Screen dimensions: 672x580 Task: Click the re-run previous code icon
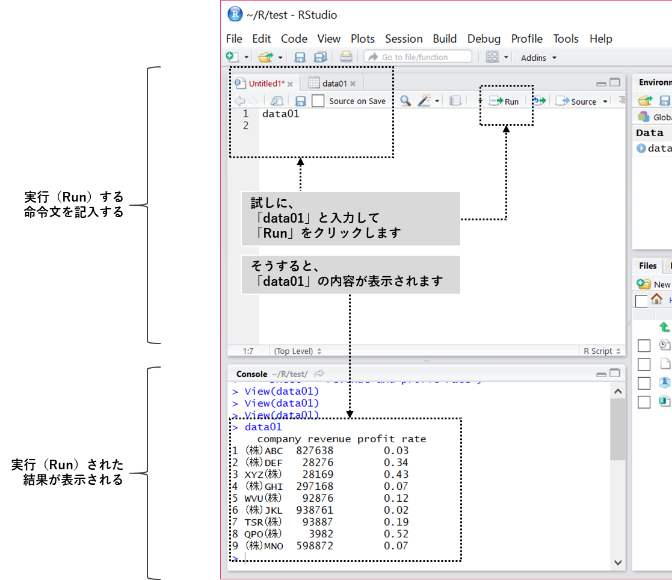click(539, 101)
